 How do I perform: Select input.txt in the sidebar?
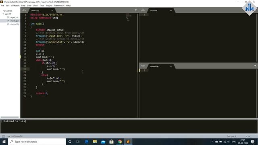(14, 17)
